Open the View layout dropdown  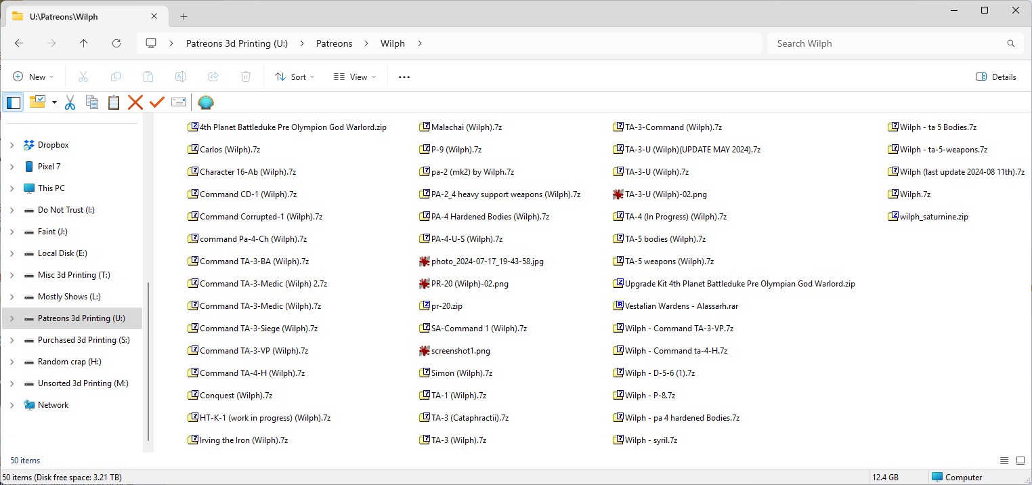[355, 77]
